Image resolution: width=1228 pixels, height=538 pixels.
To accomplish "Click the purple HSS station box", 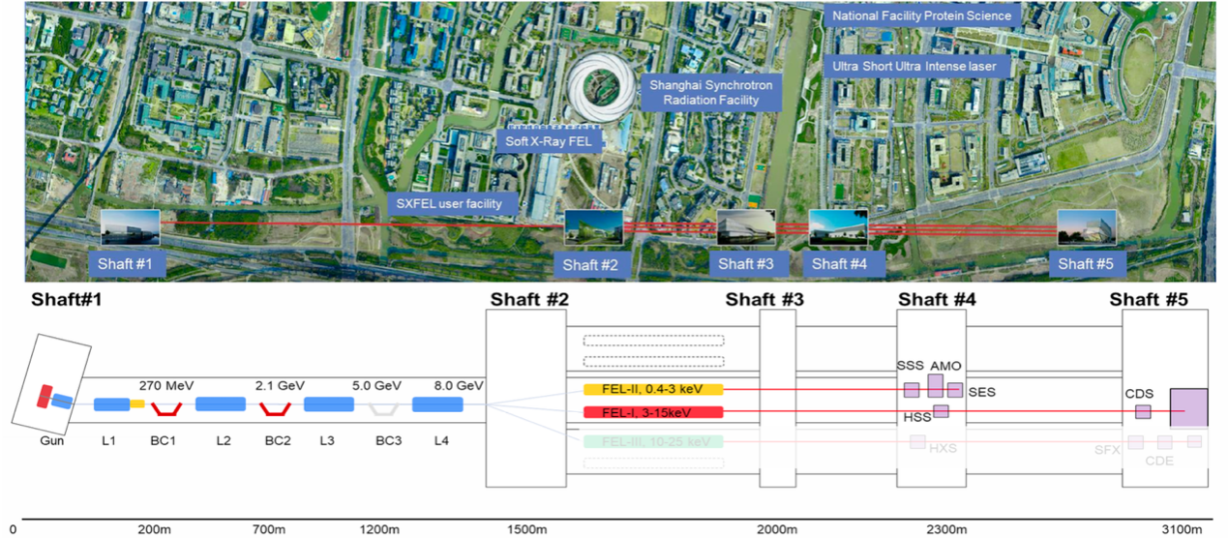I will coord(941,411).
